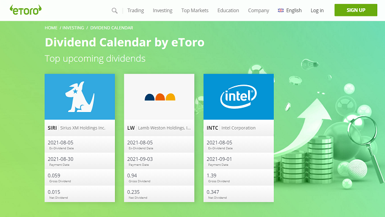Click INTC payment date 2021-09-01
This screenshot has width=385, height=217.
coord(219,159)
